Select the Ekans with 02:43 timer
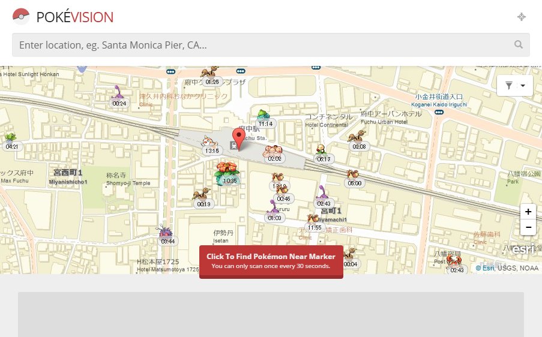This screenshot has height=337, width=542. point(323,197)
